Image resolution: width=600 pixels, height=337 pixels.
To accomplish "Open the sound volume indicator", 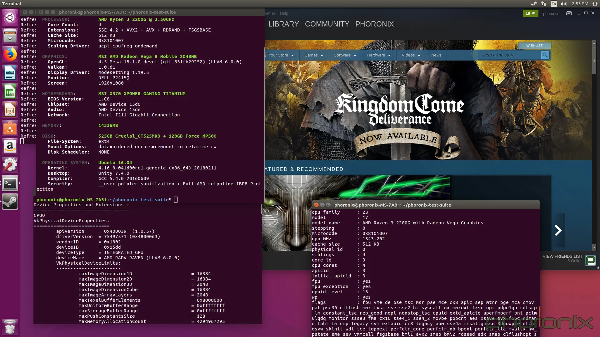I will [x=563, y=4].
